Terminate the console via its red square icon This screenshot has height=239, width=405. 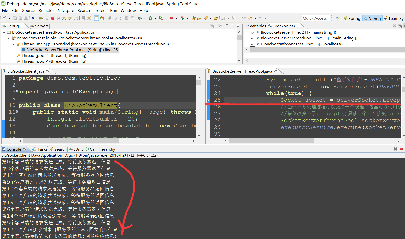click(x=401, y=149)
